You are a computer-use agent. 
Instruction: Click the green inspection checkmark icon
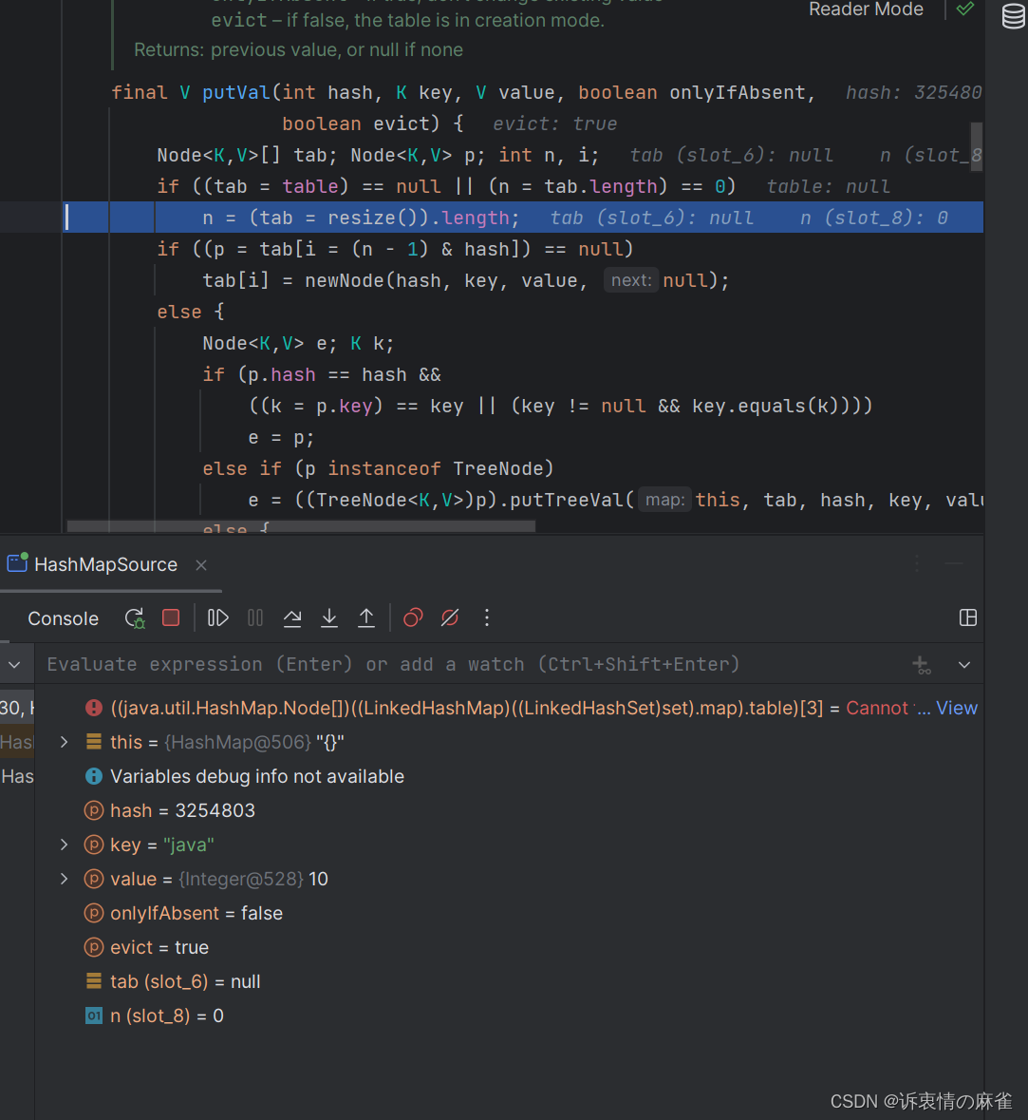point(965,9)
